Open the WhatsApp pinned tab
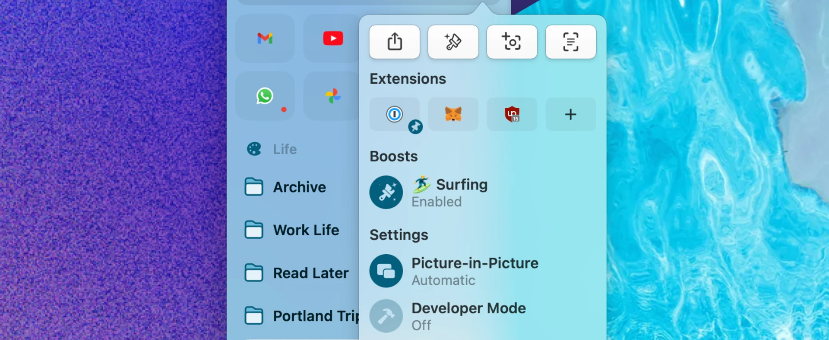This screenshot has width=829, height=340. click(x=265, y=96)
